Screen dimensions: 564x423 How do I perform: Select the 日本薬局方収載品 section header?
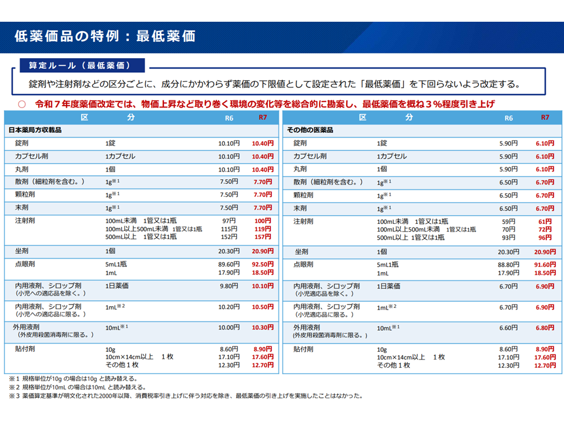(35, 129)
